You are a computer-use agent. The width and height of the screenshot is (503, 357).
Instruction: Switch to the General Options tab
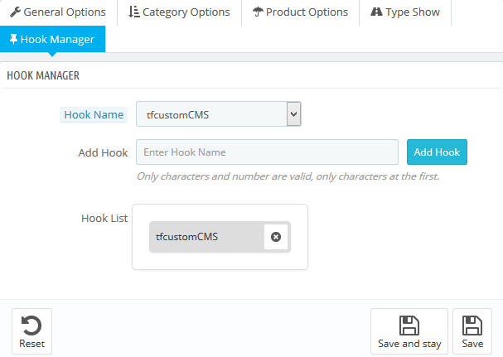[58, 12]
